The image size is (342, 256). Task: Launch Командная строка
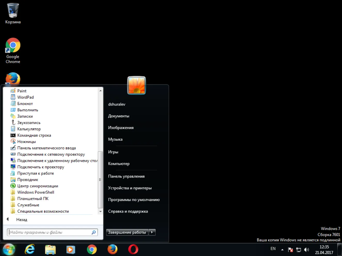pyautogui.click(x=31, y=135)
